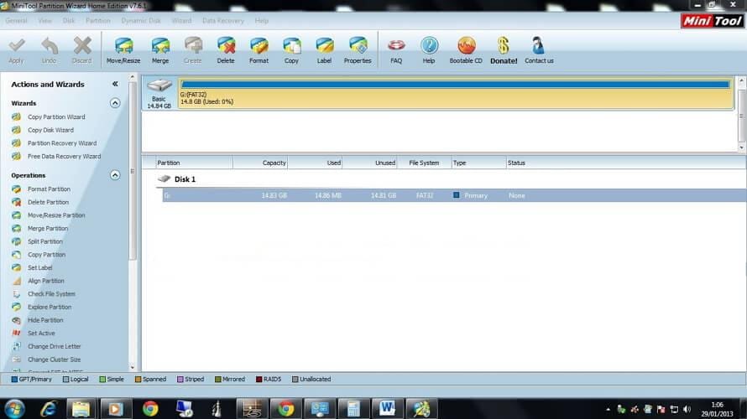The width and height of the screenshot is (747, 419).
Task: Choose Format Partition operation
Action: coord(49,189)
